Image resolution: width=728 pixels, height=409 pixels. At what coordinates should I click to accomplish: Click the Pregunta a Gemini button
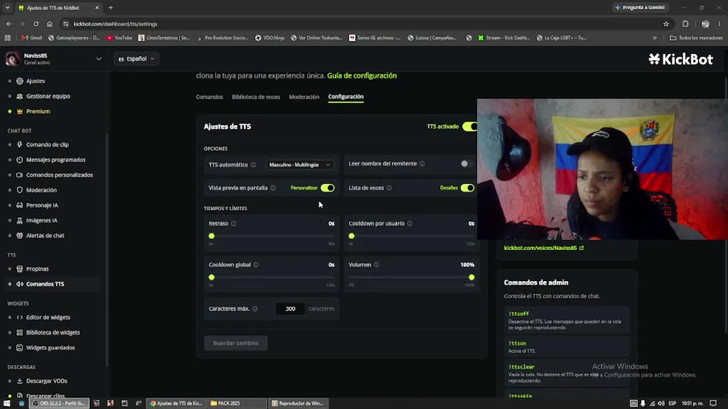pyautogui.click(x=640, y=8)
